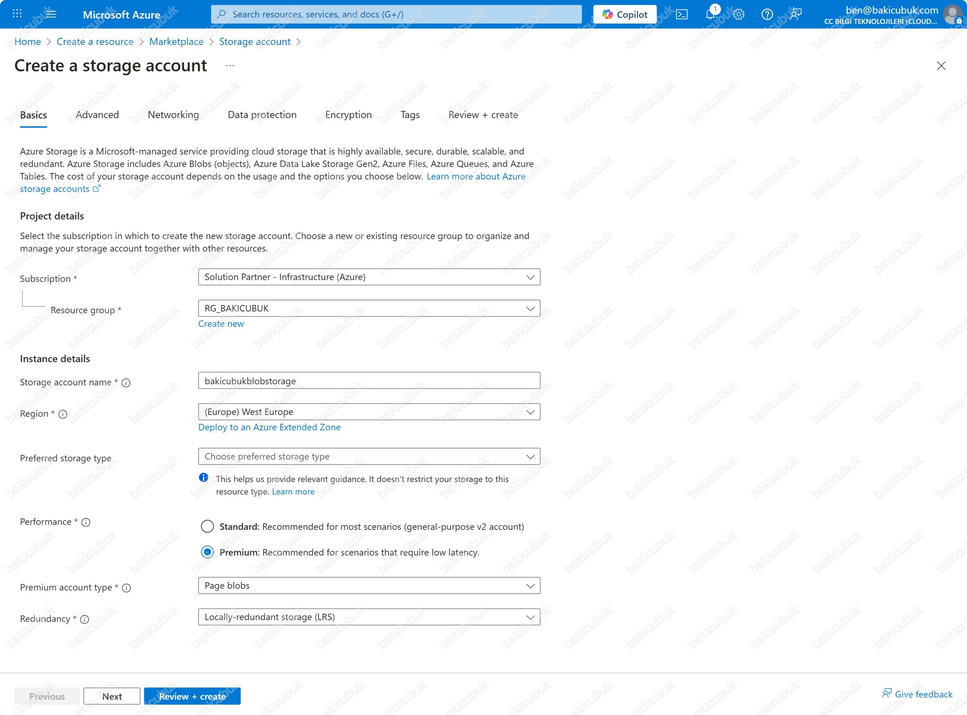Open the portal hamburger menu
Screen dimensions: 967x715
(x=51, y=14)
